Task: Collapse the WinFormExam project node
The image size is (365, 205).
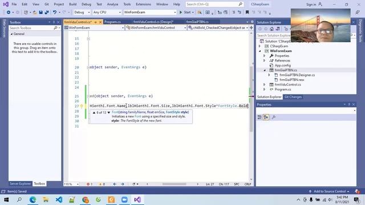Action: point(260,51)
